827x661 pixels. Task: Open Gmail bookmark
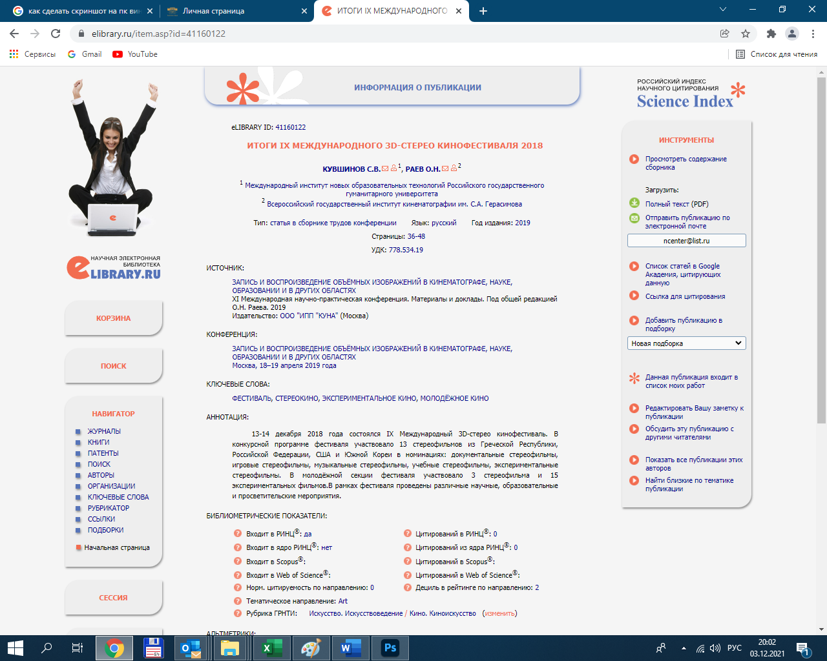[85, 54]
